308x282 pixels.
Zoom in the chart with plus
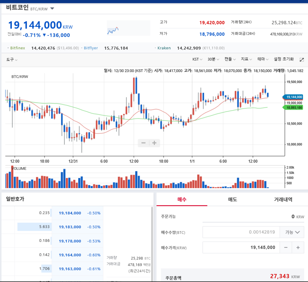coord(154,143)
